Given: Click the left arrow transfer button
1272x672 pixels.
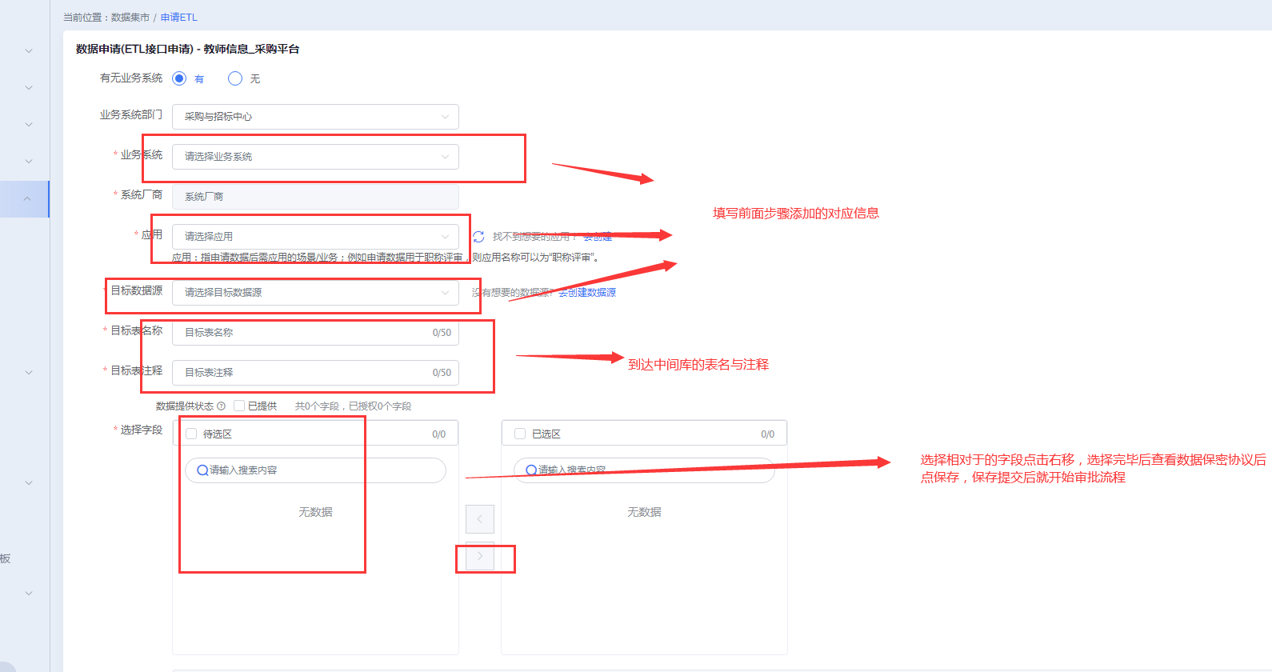Looking at the screenshot, I should [x=480, y=519].
